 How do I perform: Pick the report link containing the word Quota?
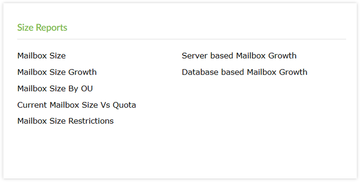tap(77, 105)
